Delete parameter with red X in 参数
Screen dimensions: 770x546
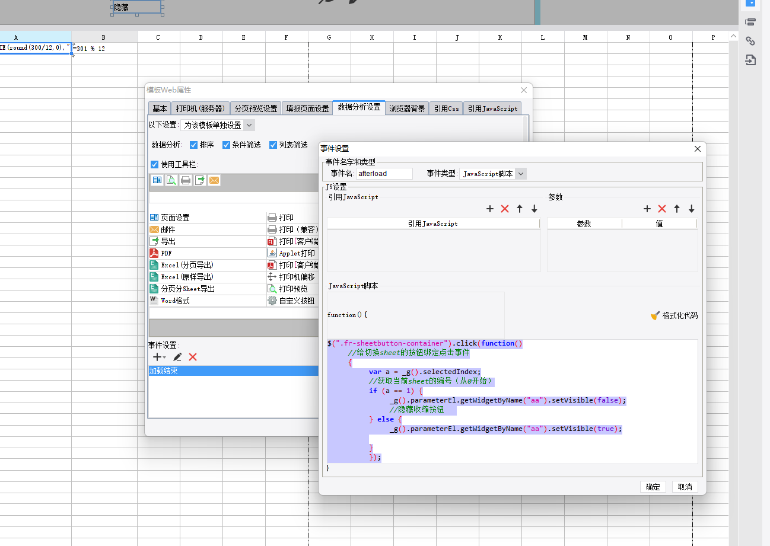662,209
